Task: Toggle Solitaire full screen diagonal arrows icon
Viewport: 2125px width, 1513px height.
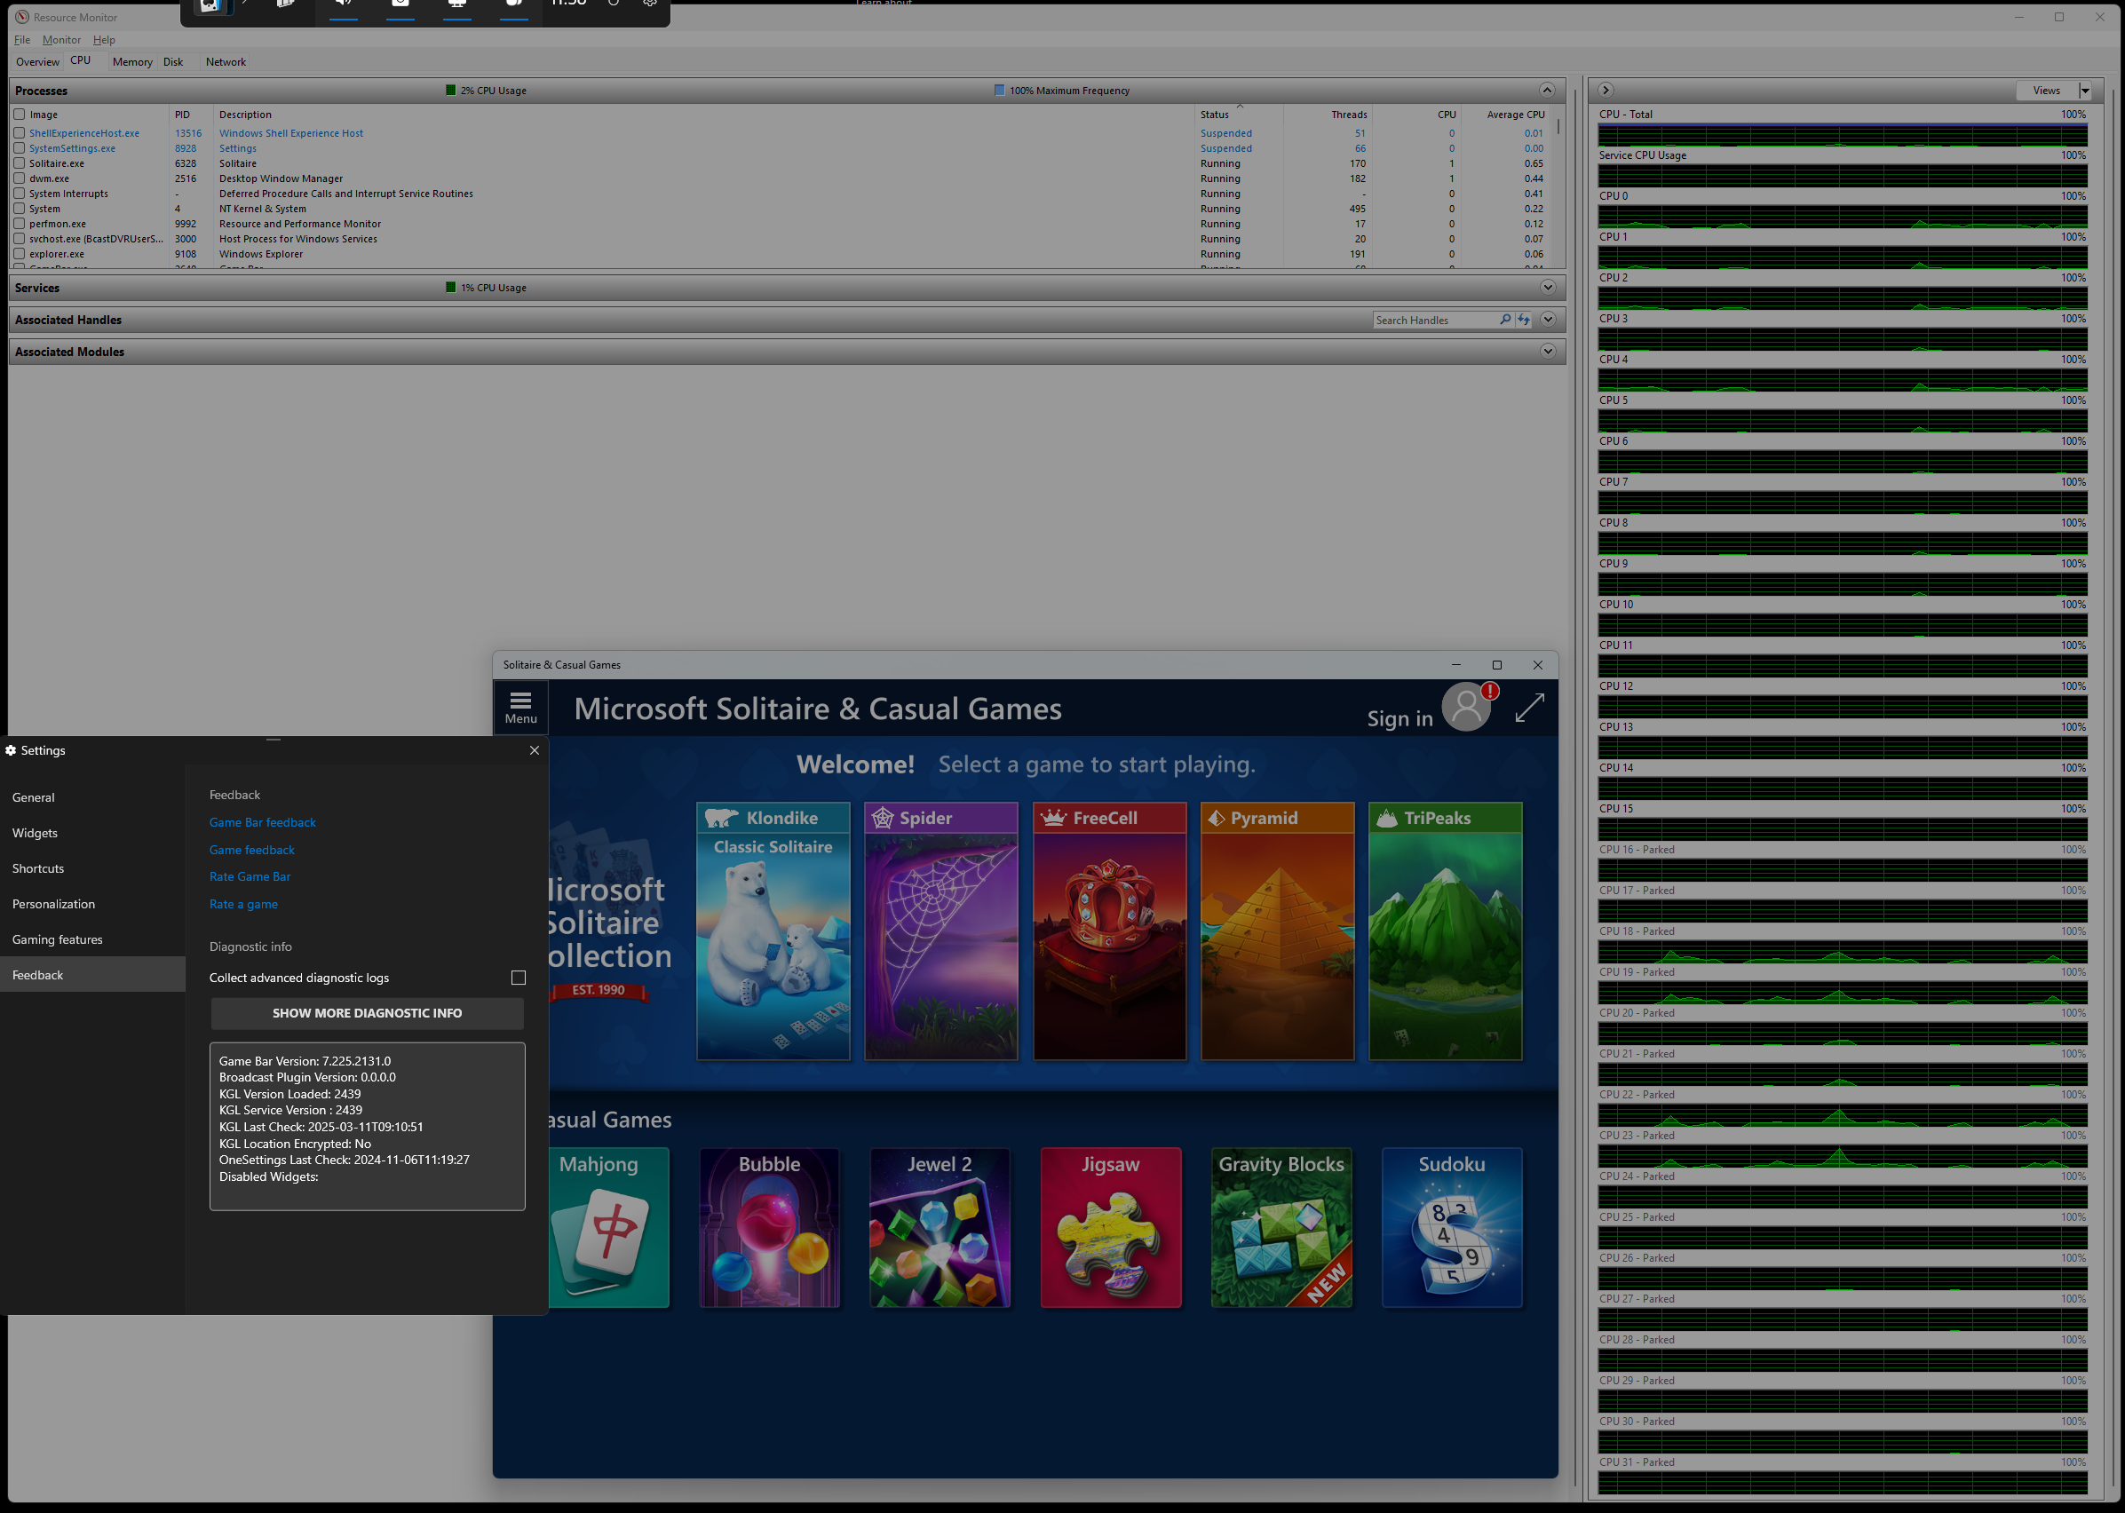Action: (x=1529, y=707)
